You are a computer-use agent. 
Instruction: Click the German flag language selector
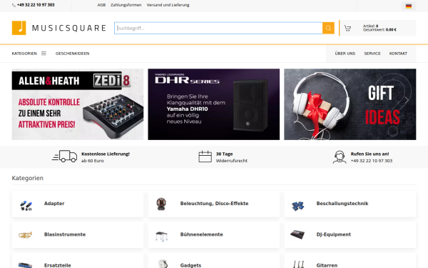pos(408,6)
